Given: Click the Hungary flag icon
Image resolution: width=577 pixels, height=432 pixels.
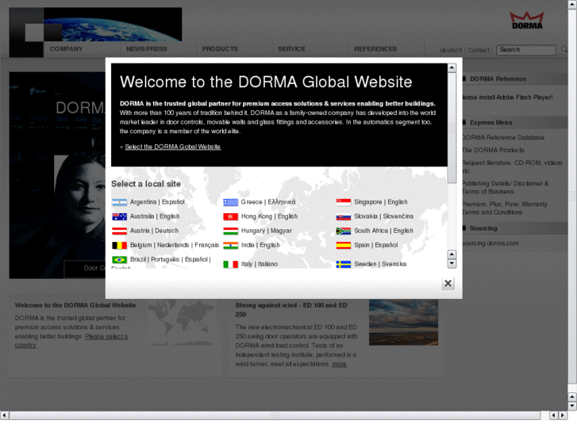Looking at the screenshot, I should pyautogui.click(x=231, y=231).
